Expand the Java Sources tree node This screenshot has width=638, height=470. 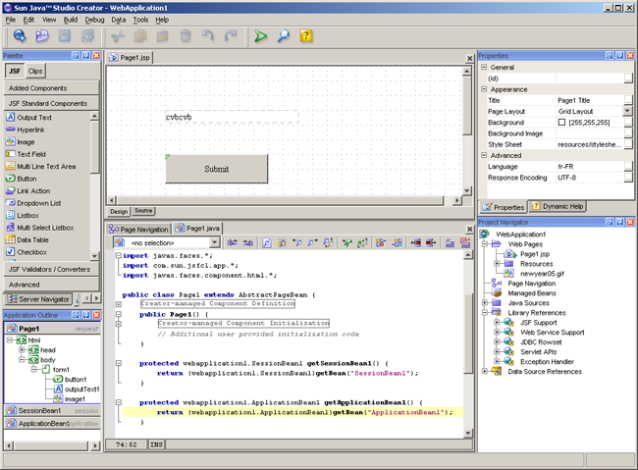tap(485, 303)
